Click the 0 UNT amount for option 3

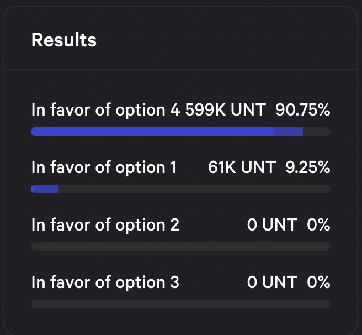point(272,282)
